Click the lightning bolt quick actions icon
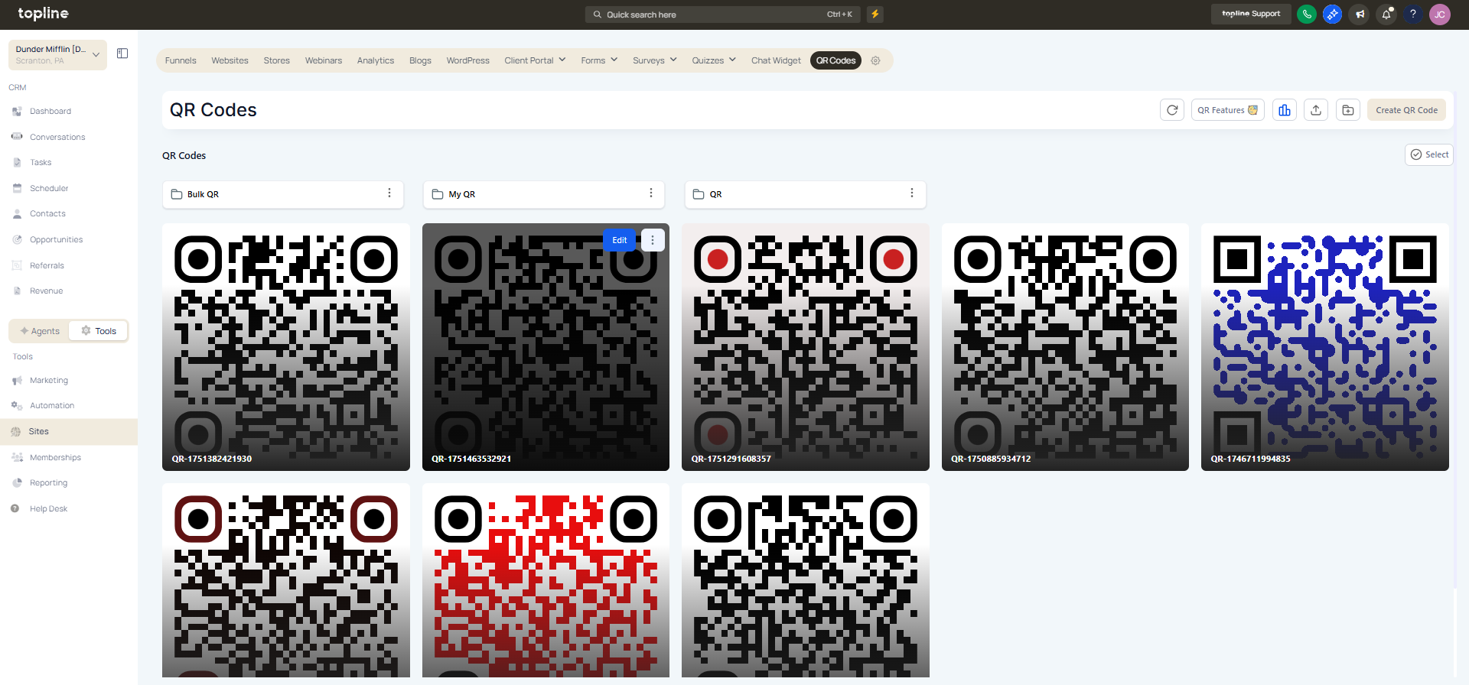Screen dimensions: 1469x685 pyautogui.click(x=875, y=14)
